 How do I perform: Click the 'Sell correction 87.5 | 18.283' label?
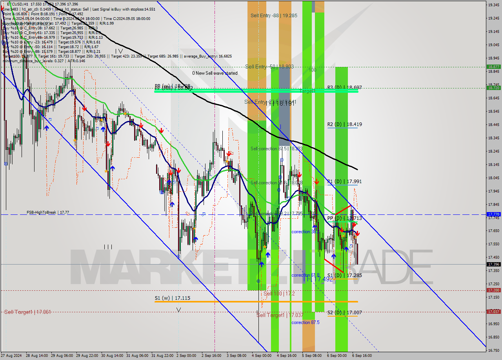(276, 149)
